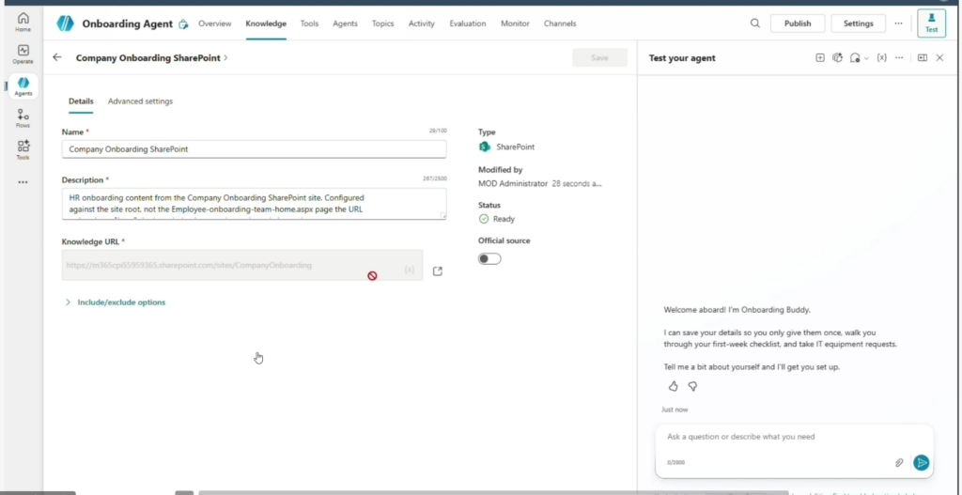Open the Evaluation tab

(468, 23)
